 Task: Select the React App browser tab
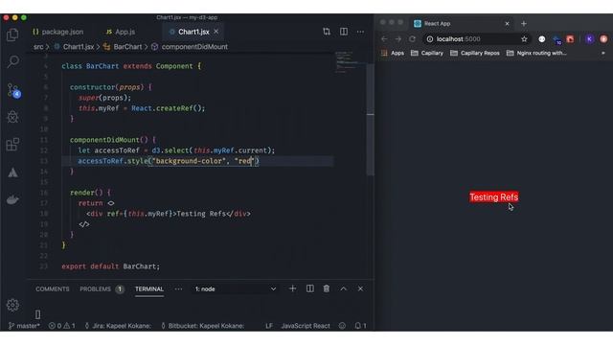[x=462, y=23]
